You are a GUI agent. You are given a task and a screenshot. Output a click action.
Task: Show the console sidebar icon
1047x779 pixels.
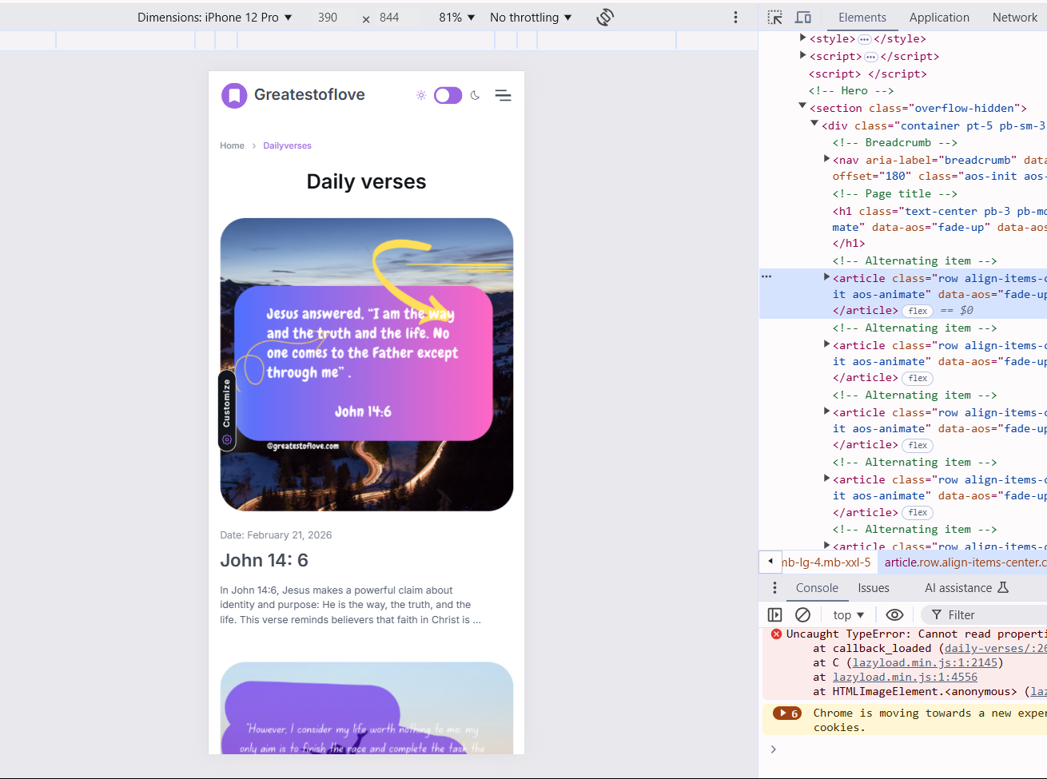pos(774,614)
